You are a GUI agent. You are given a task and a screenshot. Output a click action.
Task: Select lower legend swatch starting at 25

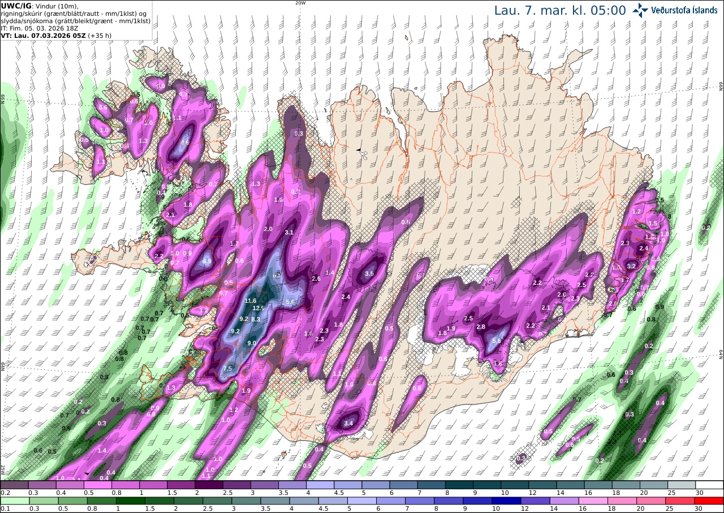[x=680, y=501]
